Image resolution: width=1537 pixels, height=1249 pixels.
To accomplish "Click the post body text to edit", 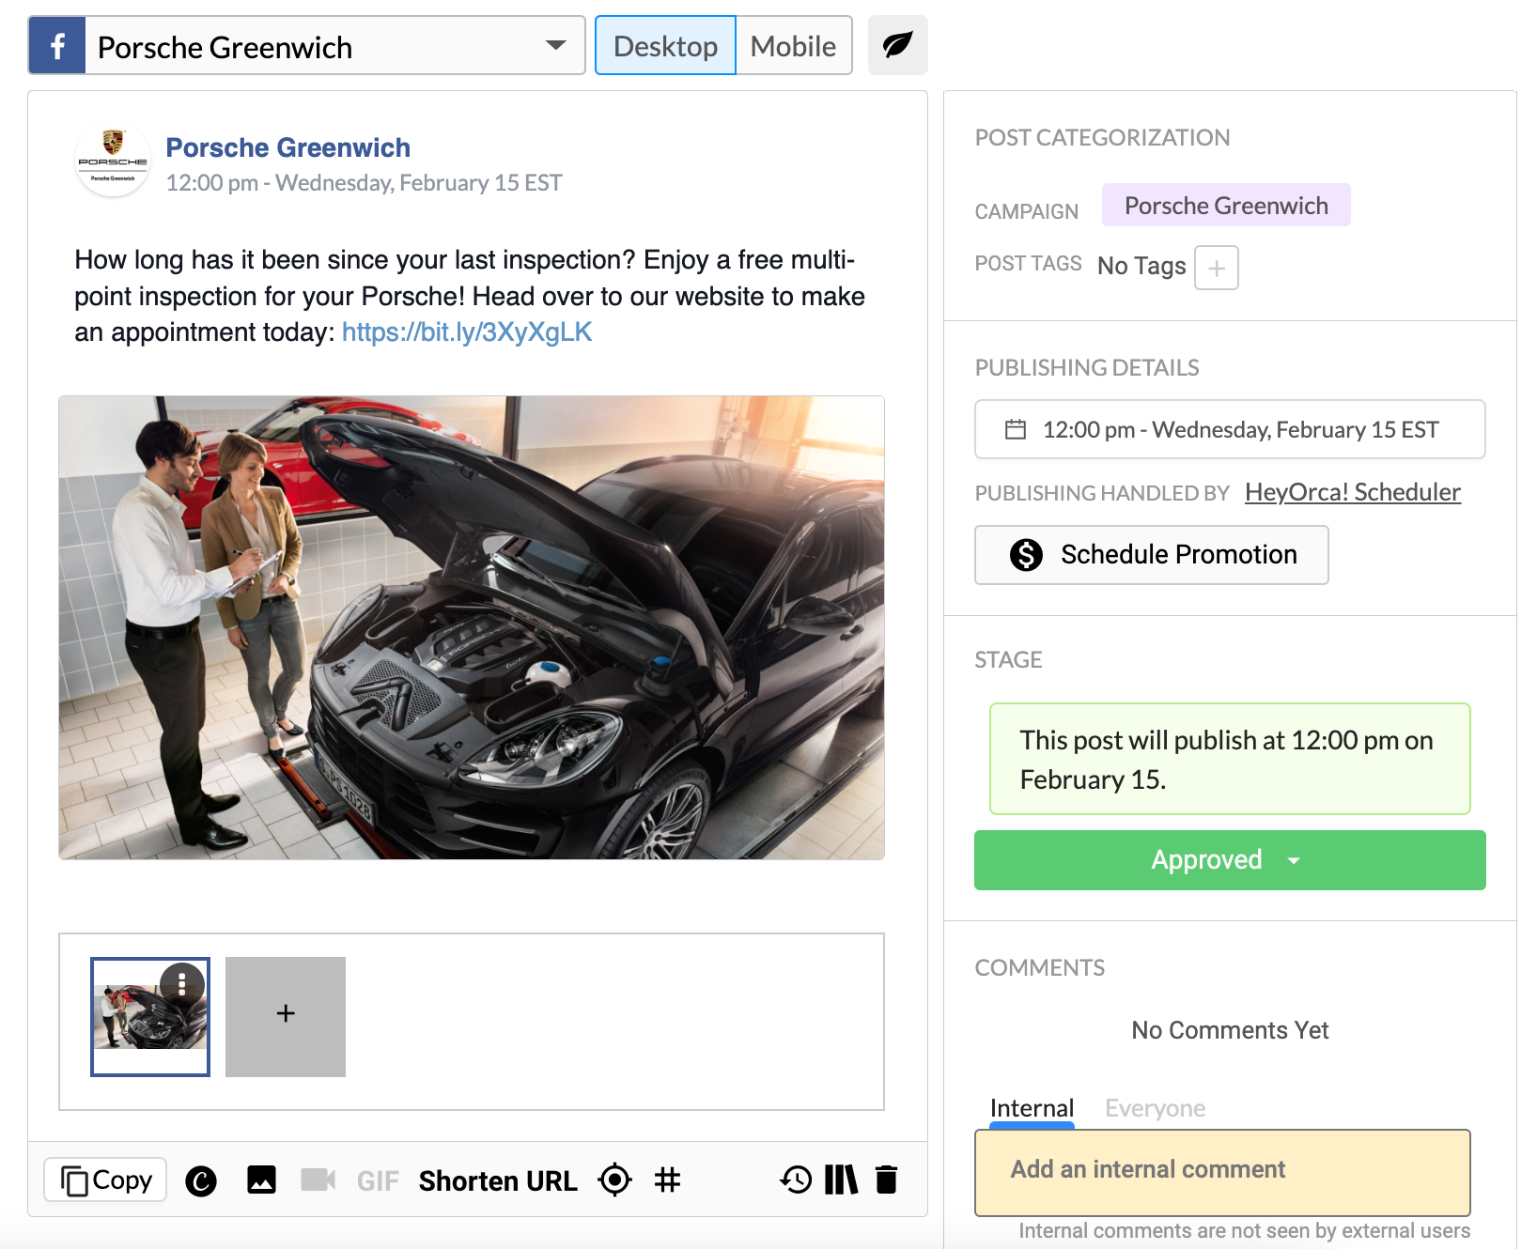I will coord(470,296).
